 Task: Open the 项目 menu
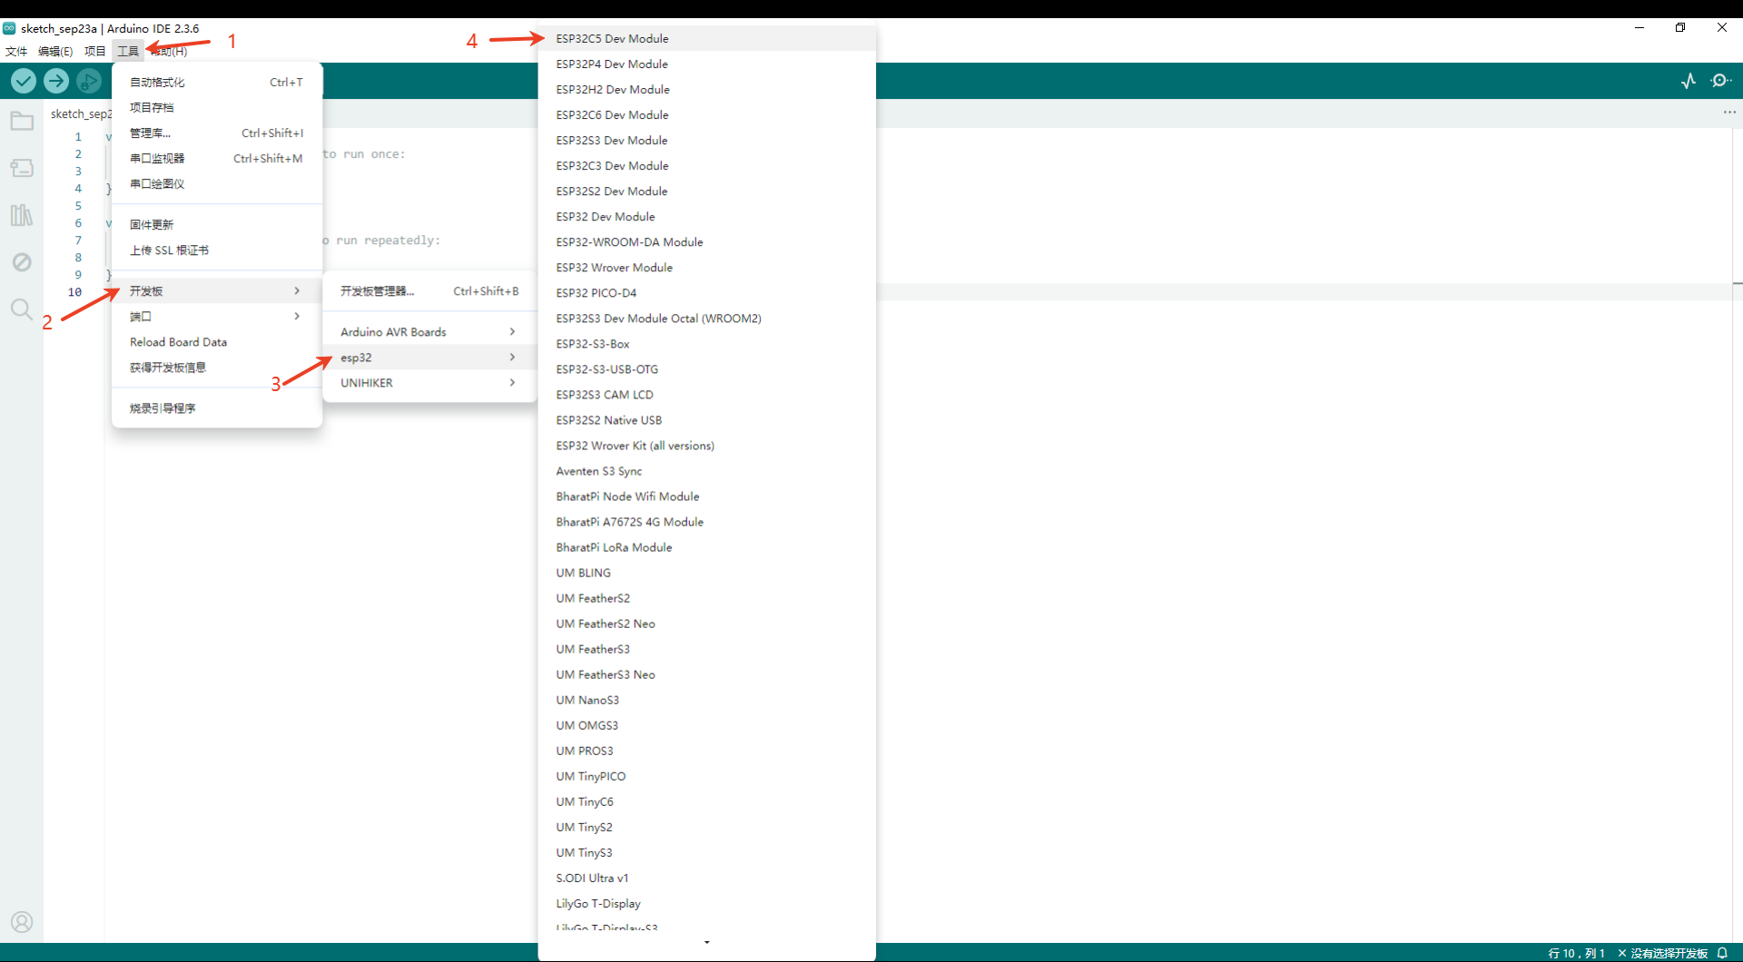click(94, 51)
